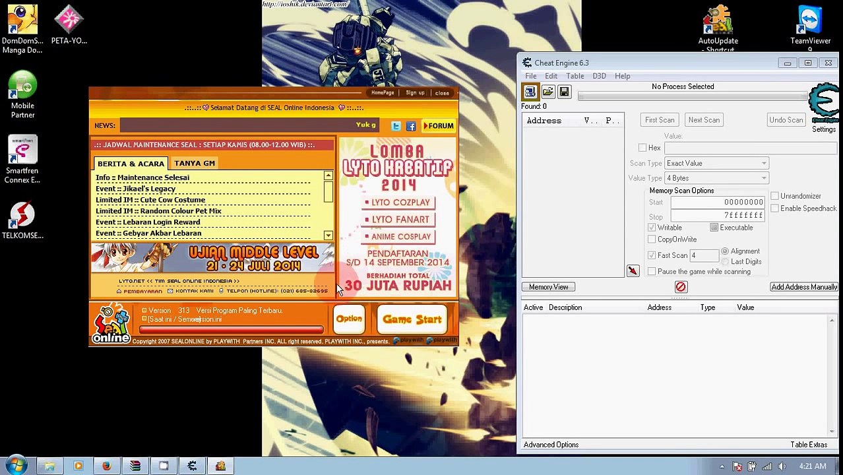Click the Next Scan button
This screenshot has width=843, height=475.
[704, 120]
